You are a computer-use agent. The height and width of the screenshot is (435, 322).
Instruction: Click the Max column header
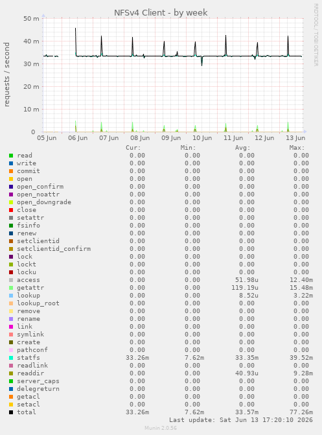tap(297, 148)
